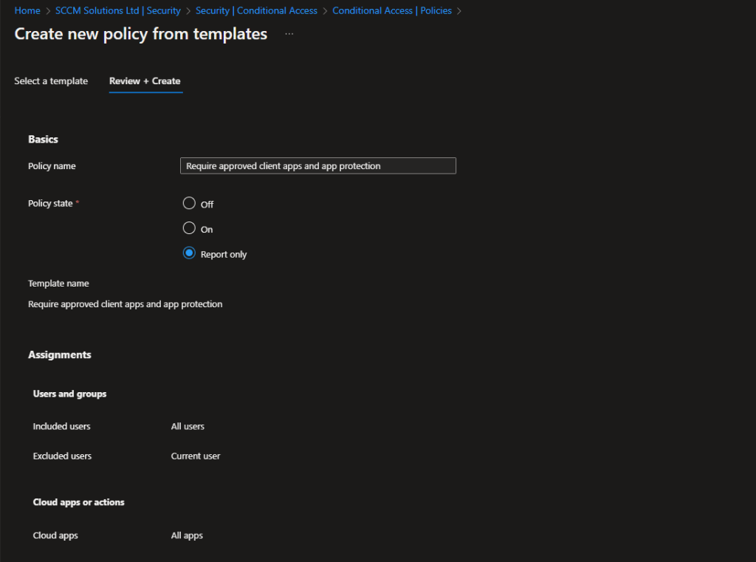Click the All apps cloud apps value
The width and height of the screenshot is (756, 562).
(187, 535)
